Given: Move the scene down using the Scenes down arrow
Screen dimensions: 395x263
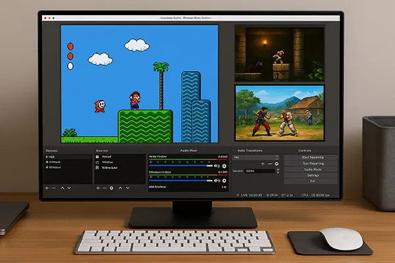Looking at the screenshot, I should 69,188.
